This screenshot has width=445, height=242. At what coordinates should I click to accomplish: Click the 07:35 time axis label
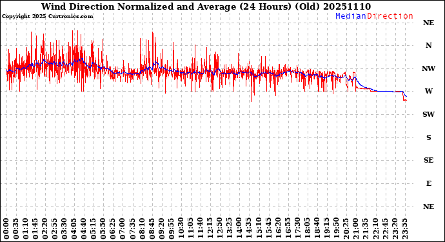[133, 228]
